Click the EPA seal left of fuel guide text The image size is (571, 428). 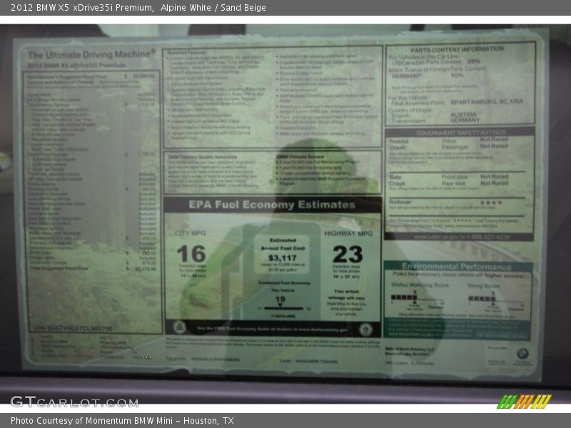(x=179, y=327)
